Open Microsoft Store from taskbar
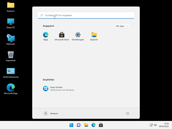 101,125
